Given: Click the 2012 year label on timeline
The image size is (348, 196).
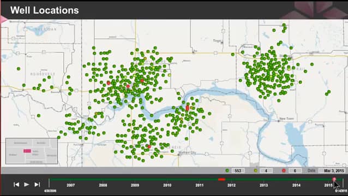Looking at the screenshot, I should point(231,185).
